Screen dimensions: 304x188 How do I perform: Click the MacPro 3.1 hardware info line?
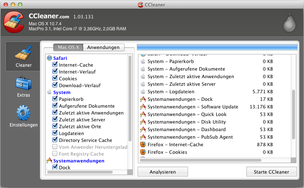click(77, 29)
